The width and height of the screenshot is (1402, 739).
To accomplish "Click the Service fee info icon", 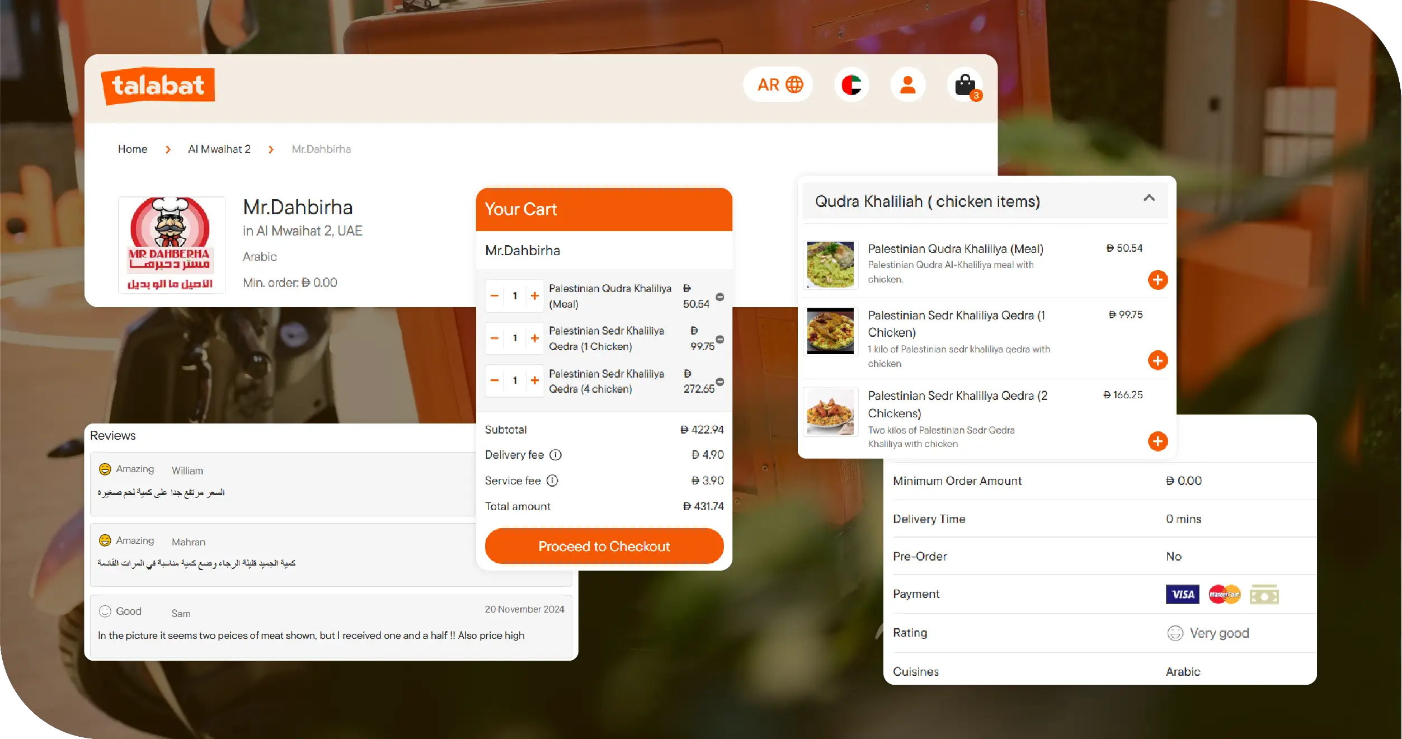I will 552,481.
